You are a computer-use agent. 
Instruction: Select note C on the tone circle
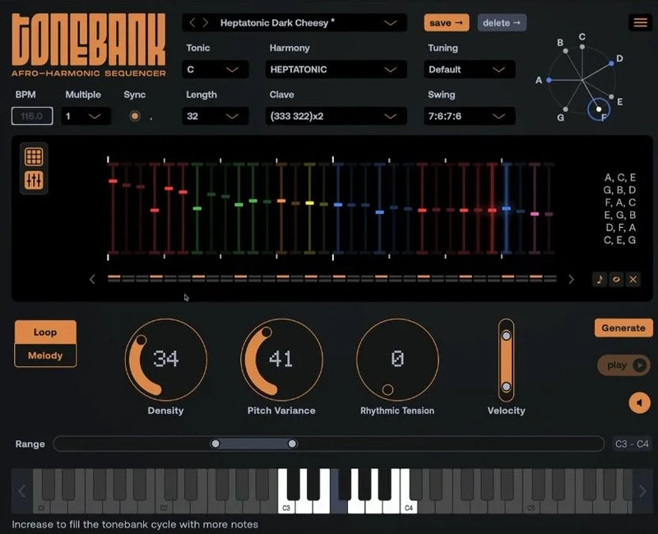(582, 47)
